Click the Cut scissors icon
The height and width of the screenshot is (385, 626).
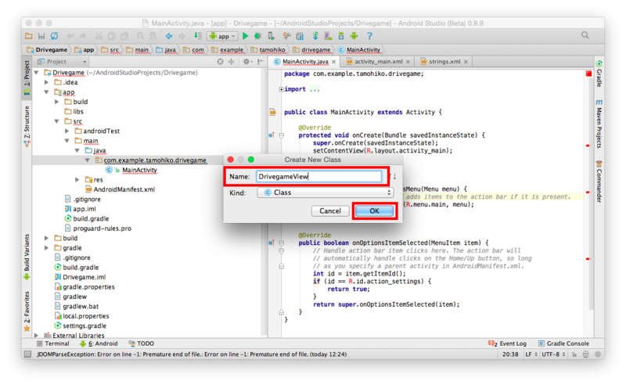click(x=99, y=36)
